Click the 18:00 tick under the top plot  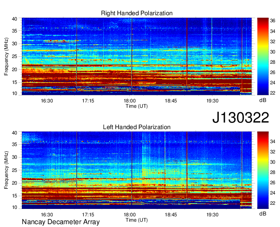point(130,101)
